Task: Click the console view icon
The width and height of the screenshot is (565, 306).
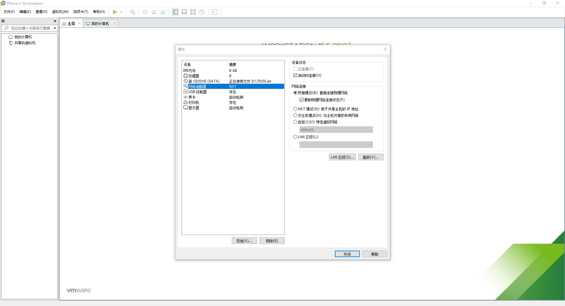Action: coord(215,12)
